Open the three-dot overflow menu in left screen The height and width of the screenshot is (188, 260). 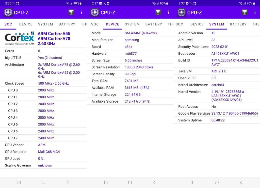point(82,12)
